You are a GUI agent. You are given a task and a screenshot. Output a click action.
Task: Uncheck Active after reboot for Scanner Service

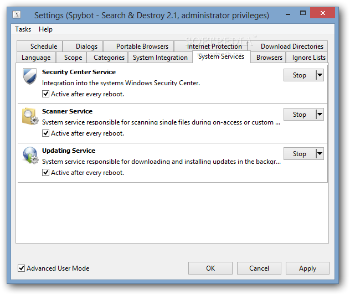click(45, 133)
